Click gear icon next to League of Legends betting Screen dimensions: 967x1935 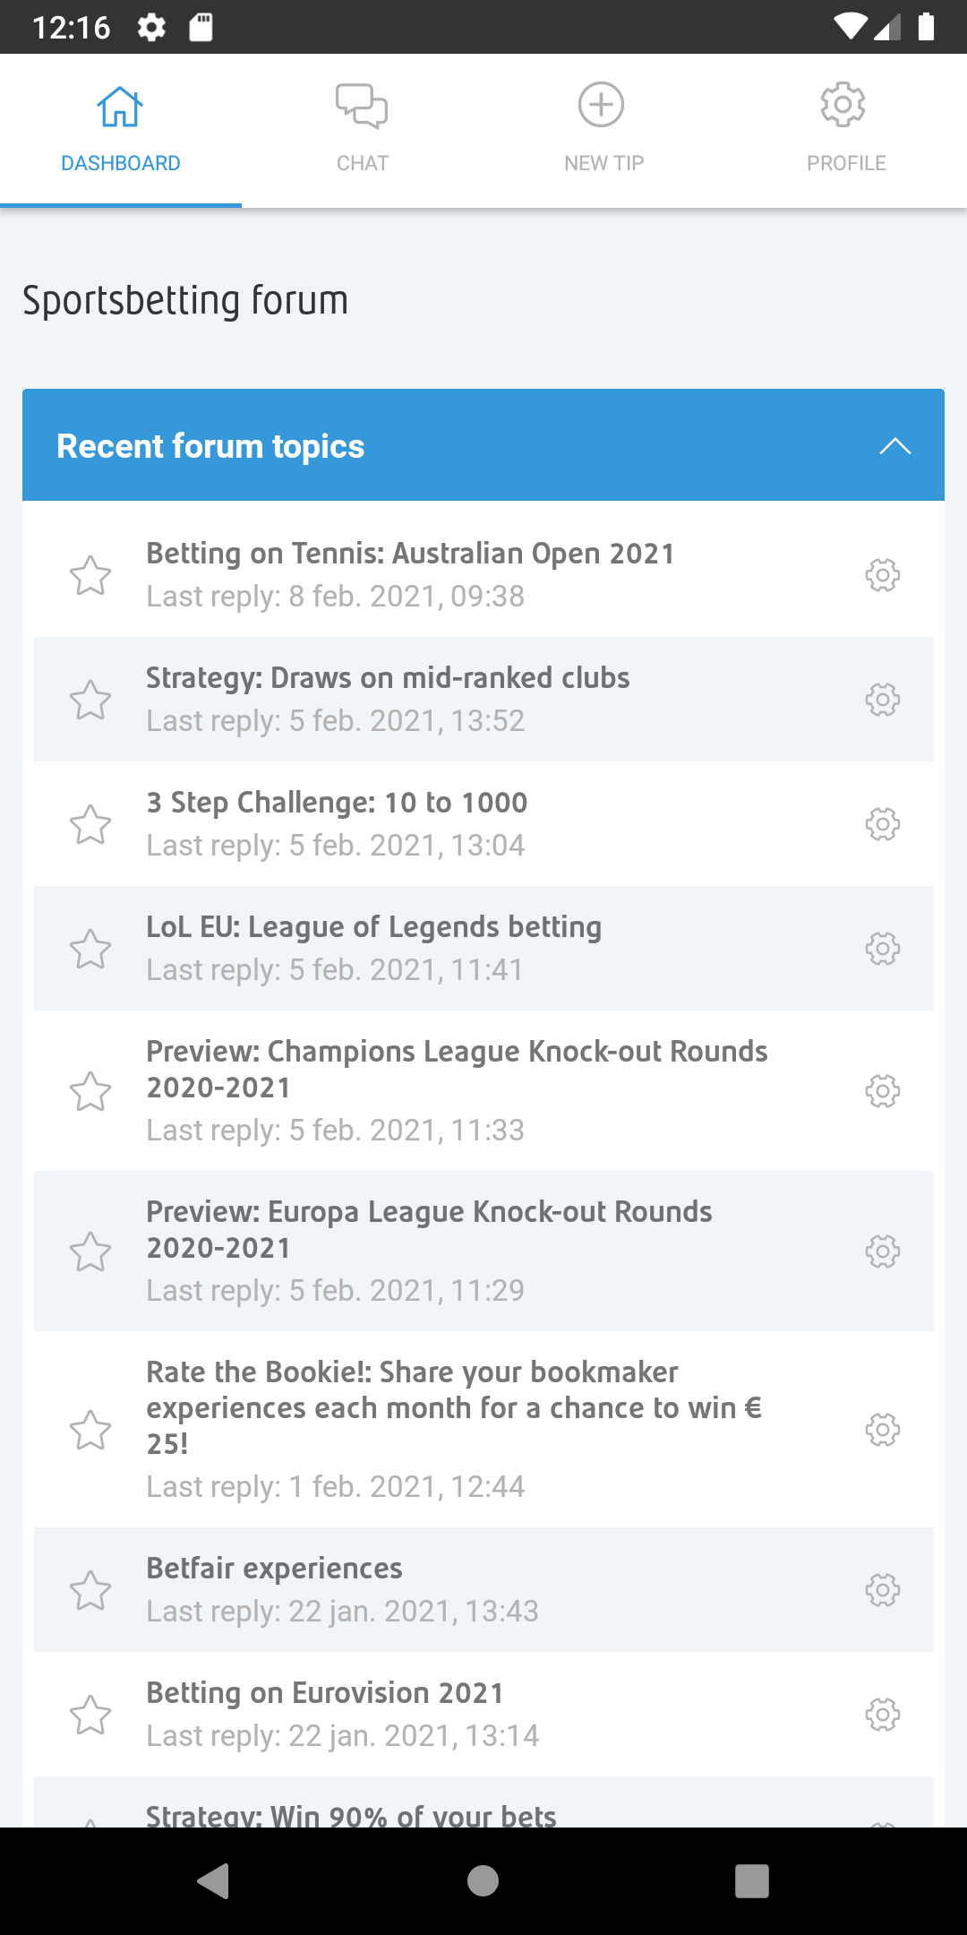click(882, 948)
